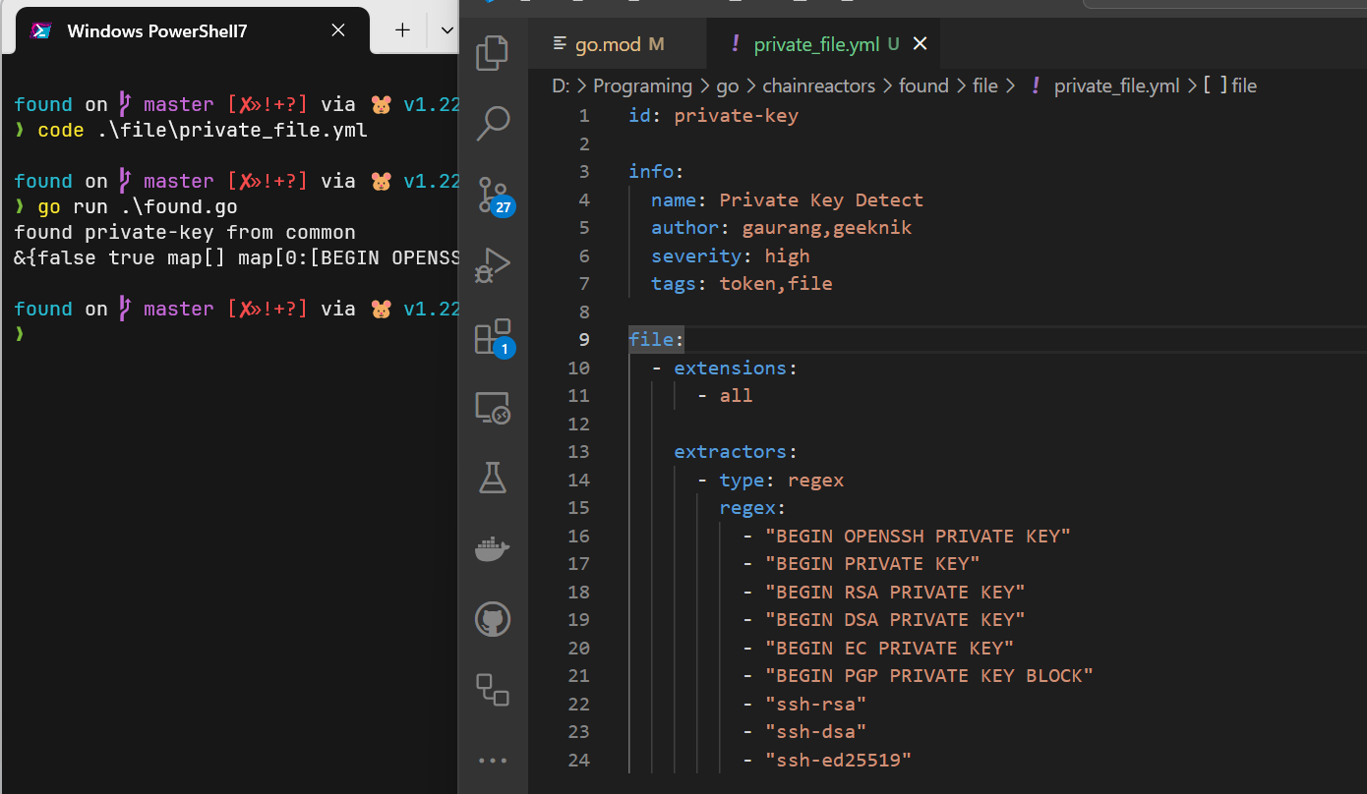Click the "ssh-ed25519" string

[x=838, y=761]
